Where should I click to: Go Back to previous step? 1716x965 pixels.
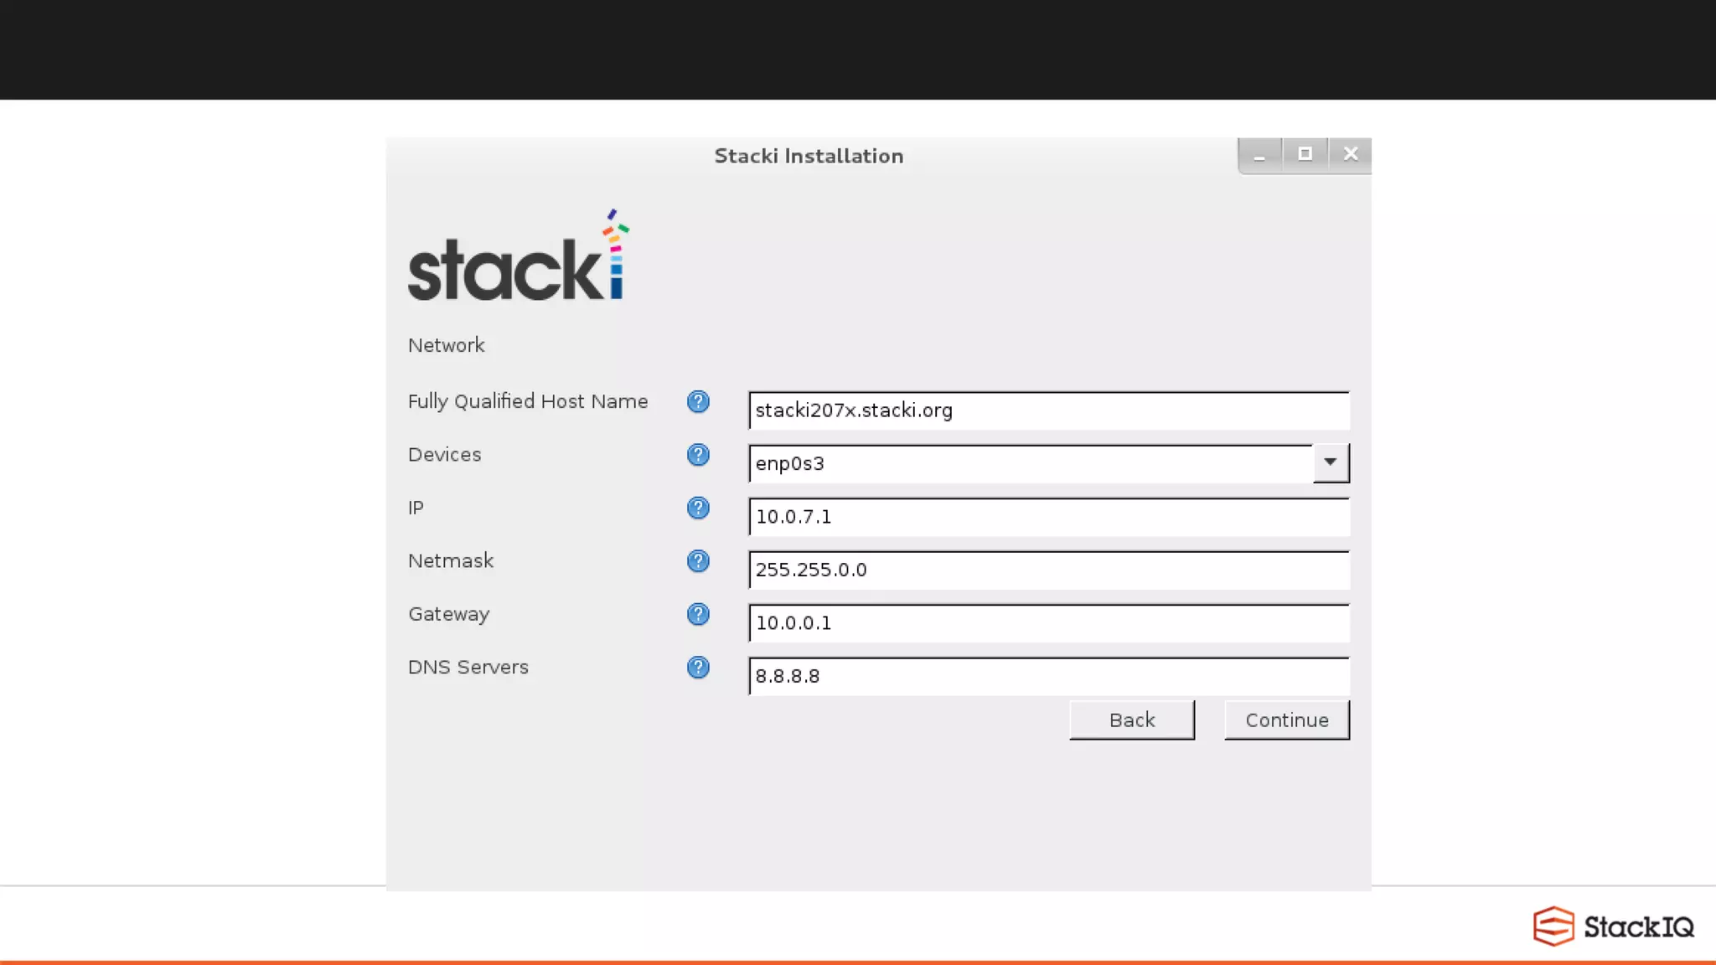tap(1131, 720)
